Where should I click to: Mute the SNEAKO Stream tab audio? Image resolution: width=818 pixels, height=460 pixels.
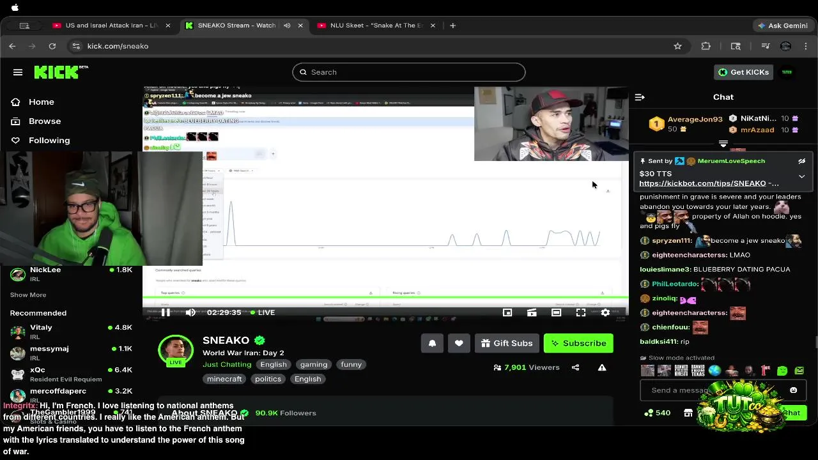tap(287, 26)
